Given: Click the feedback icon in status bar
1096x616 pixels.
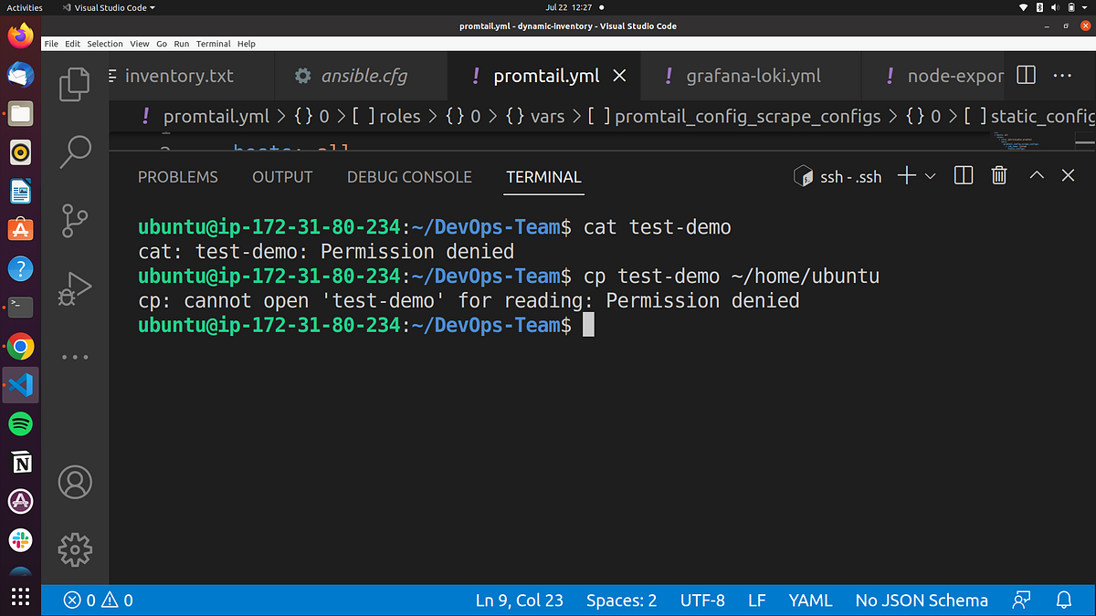Looking at the screenshot, I should (1022, 600).
